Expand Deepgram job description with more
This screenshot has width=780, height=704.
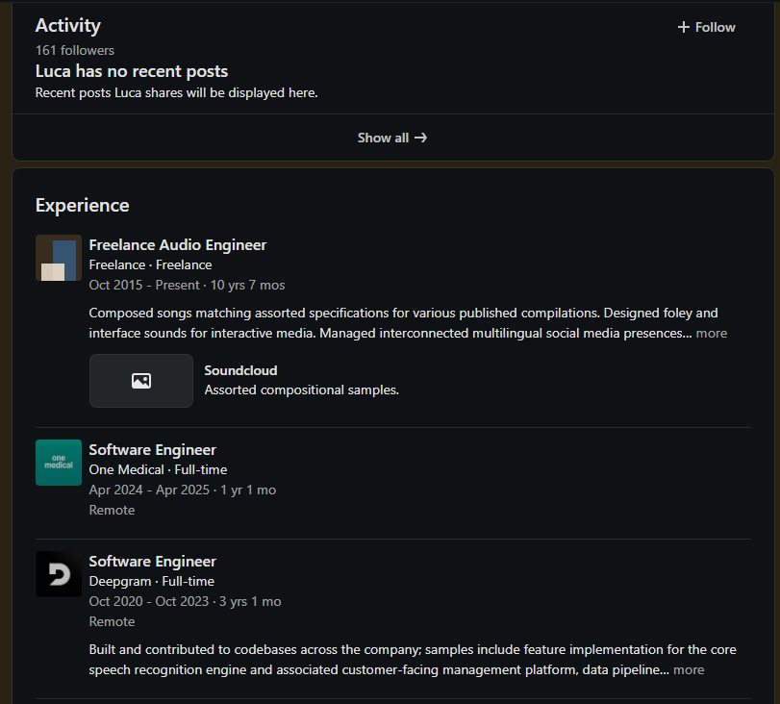[x=689, y=670]
